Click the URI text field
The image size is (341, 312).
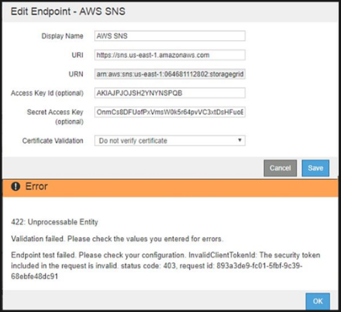tap(170, 55)
